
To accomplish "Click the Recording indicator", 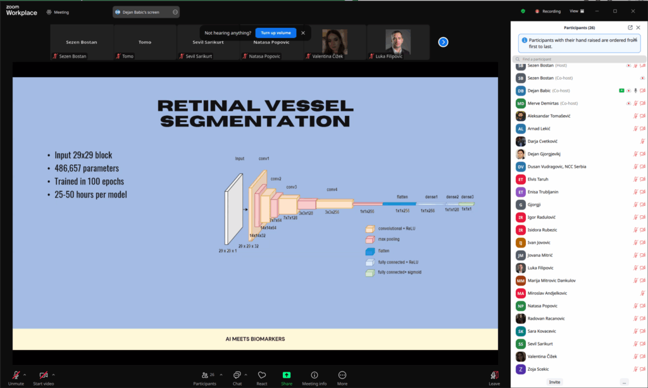I will [548, 11].
